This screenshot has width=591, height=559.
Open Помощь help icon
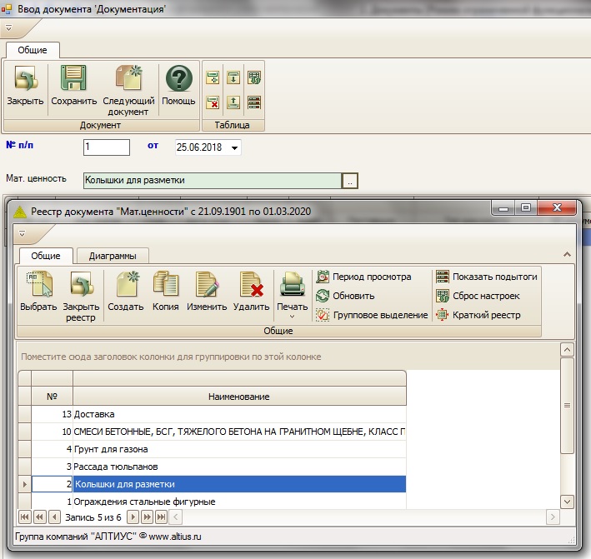179,78
